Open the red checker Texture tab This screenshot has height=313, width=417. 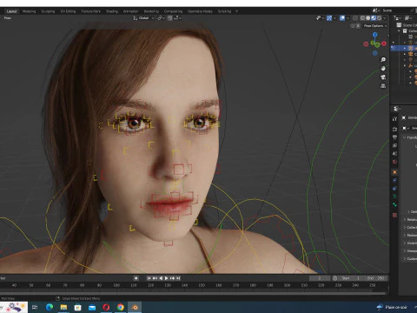394,215
